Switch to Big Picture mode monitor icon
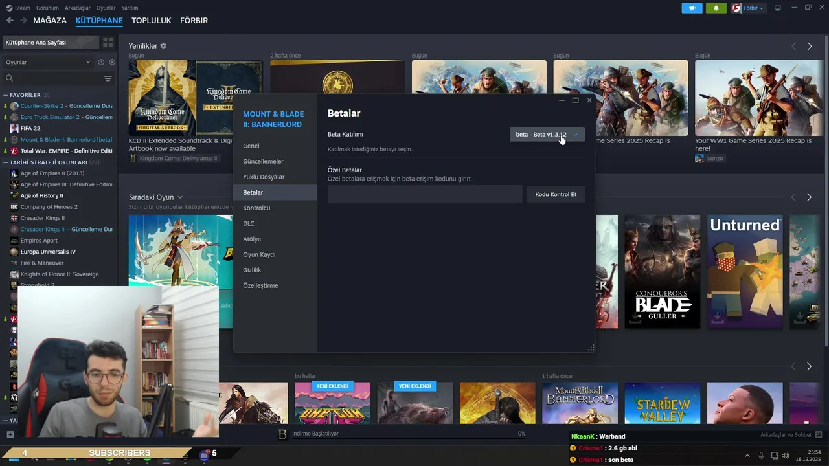This screenshot has height=466, width=829. pos(778,8)
